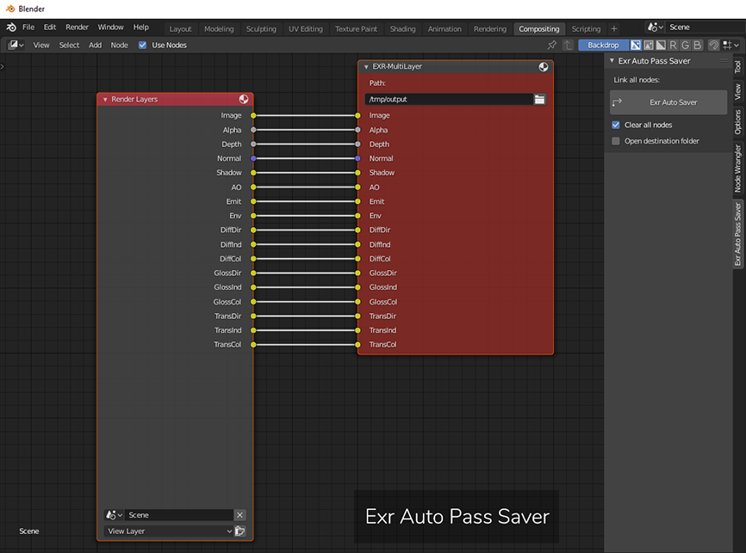Click the Alpha output socket on Render Layers
The width and height of the screenshot is (746, 553).
pos(253,130)
